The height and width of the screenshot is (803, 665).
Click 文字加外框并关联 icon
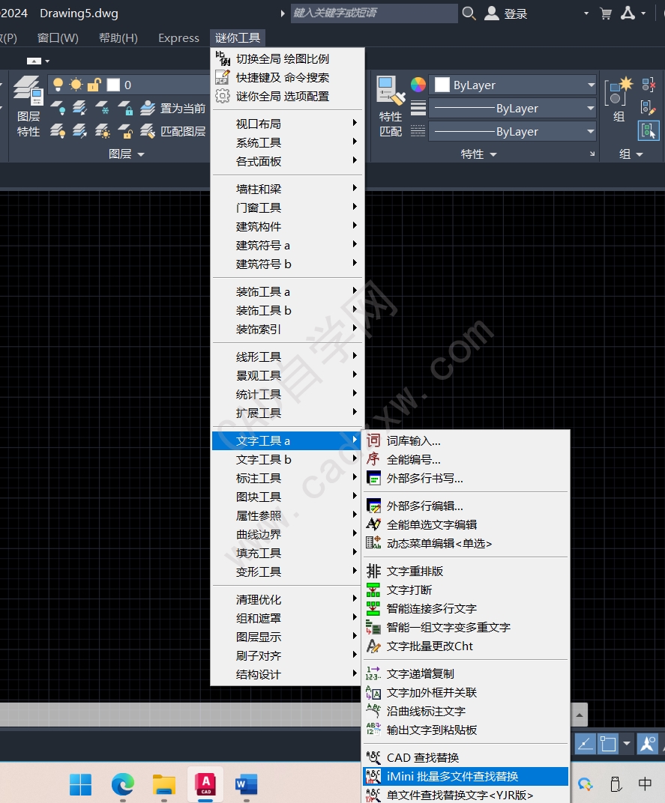coord(373,692)
